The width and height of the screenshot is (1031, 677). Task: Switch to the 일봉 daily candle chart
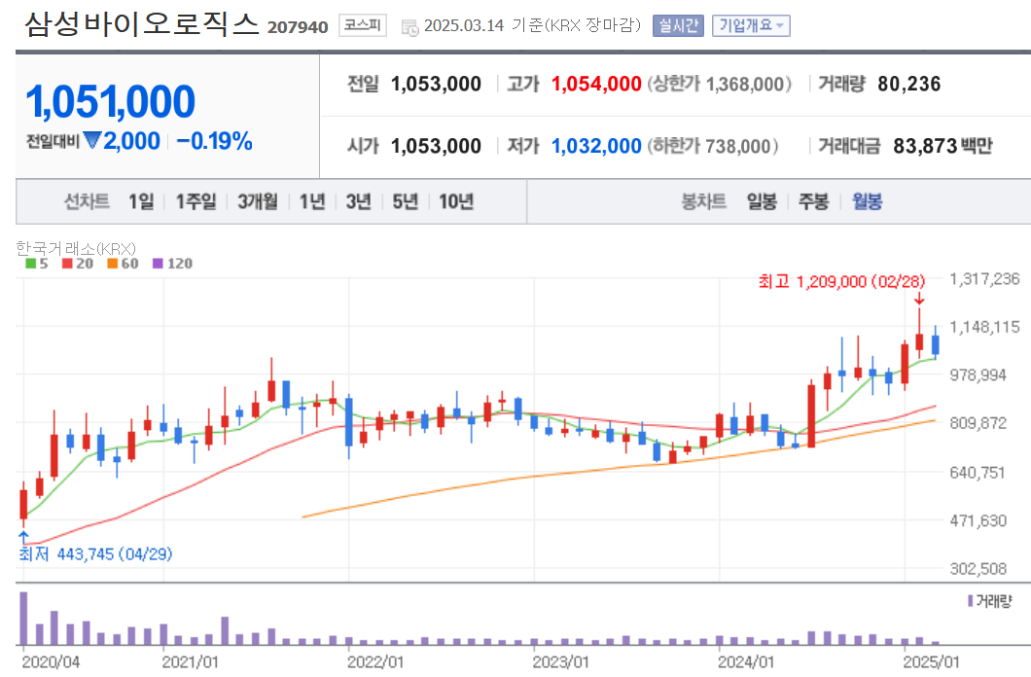point(762,201)
